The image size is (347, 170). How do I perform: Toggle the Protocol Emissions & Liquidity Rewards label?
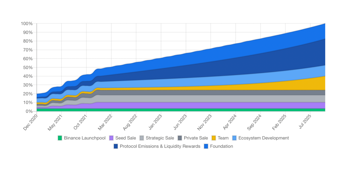pos(160,146)
